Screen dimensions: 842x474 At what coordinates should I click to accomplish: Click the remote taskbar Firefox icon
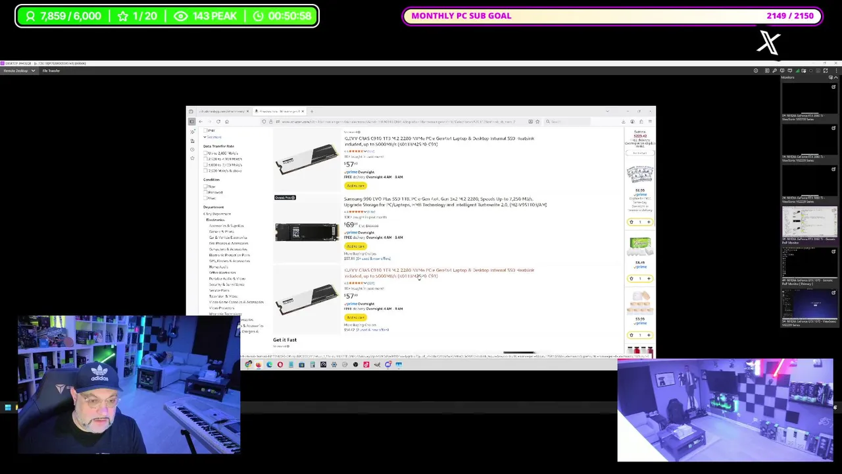(x=259, y=364)
